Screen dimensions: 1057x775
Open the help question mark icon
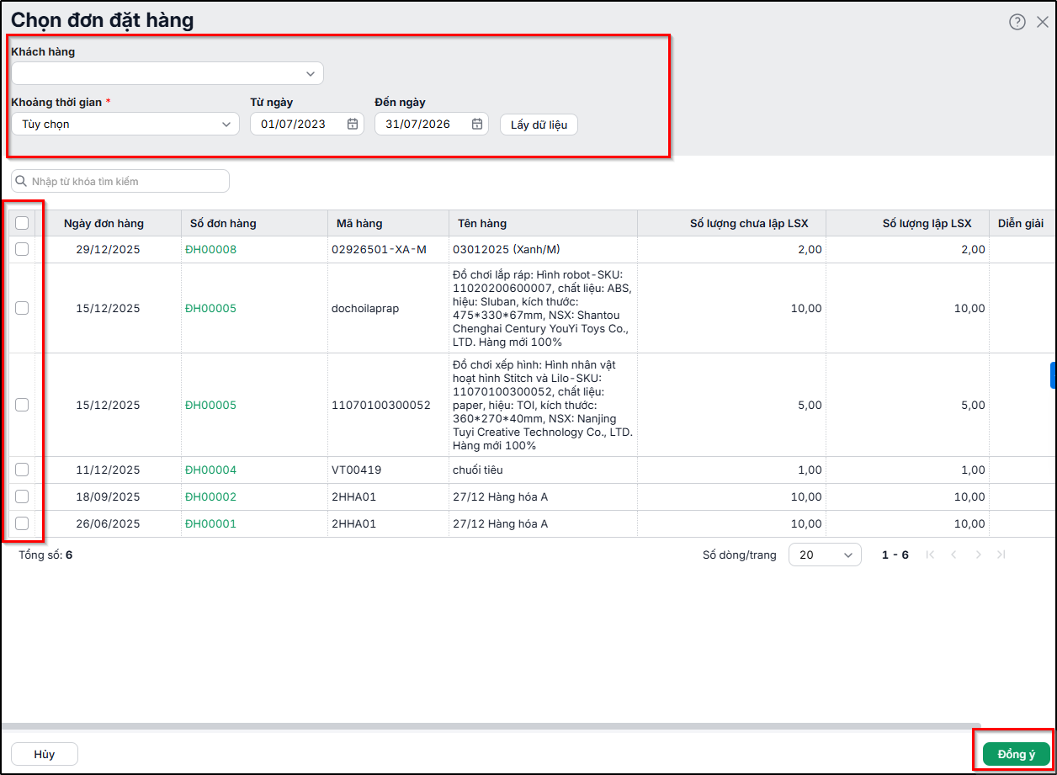1017,22
